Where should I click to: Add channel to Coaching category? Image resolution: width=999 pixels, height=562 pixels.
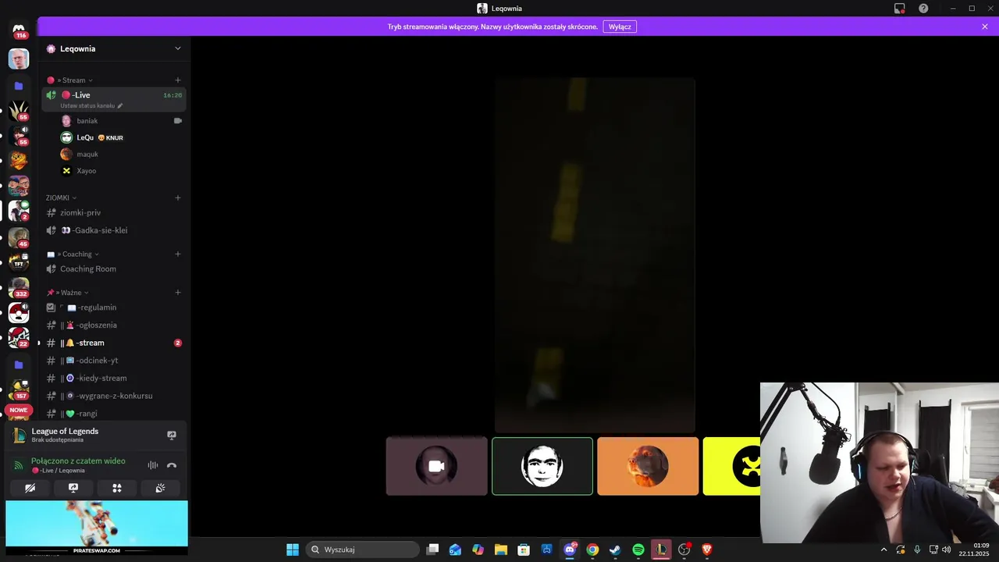[x=178, y=254]
